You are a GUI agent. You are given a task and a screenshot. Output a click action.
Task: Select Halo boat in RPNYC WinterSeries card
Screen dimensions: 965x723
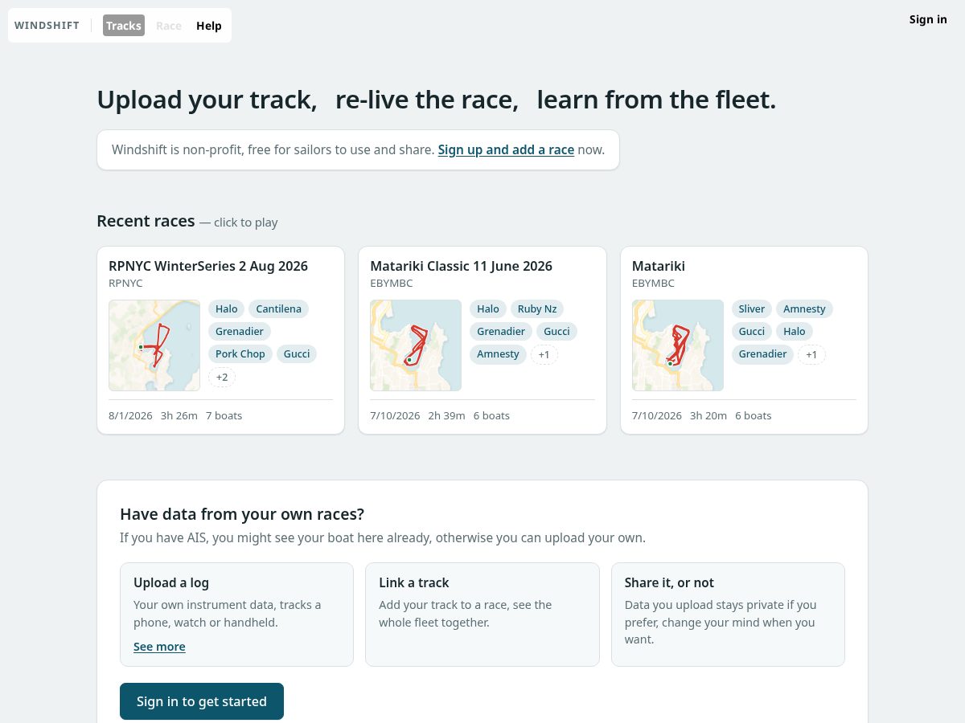tap(227, 309)
